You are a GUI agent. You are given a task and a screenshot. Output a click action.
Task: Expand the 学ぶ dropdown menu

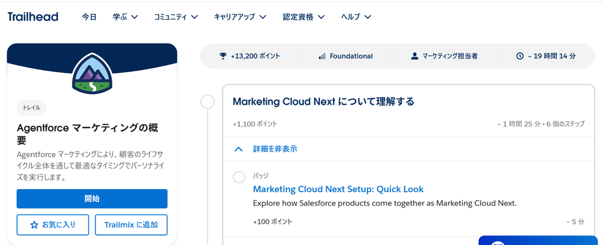[125, 17]
